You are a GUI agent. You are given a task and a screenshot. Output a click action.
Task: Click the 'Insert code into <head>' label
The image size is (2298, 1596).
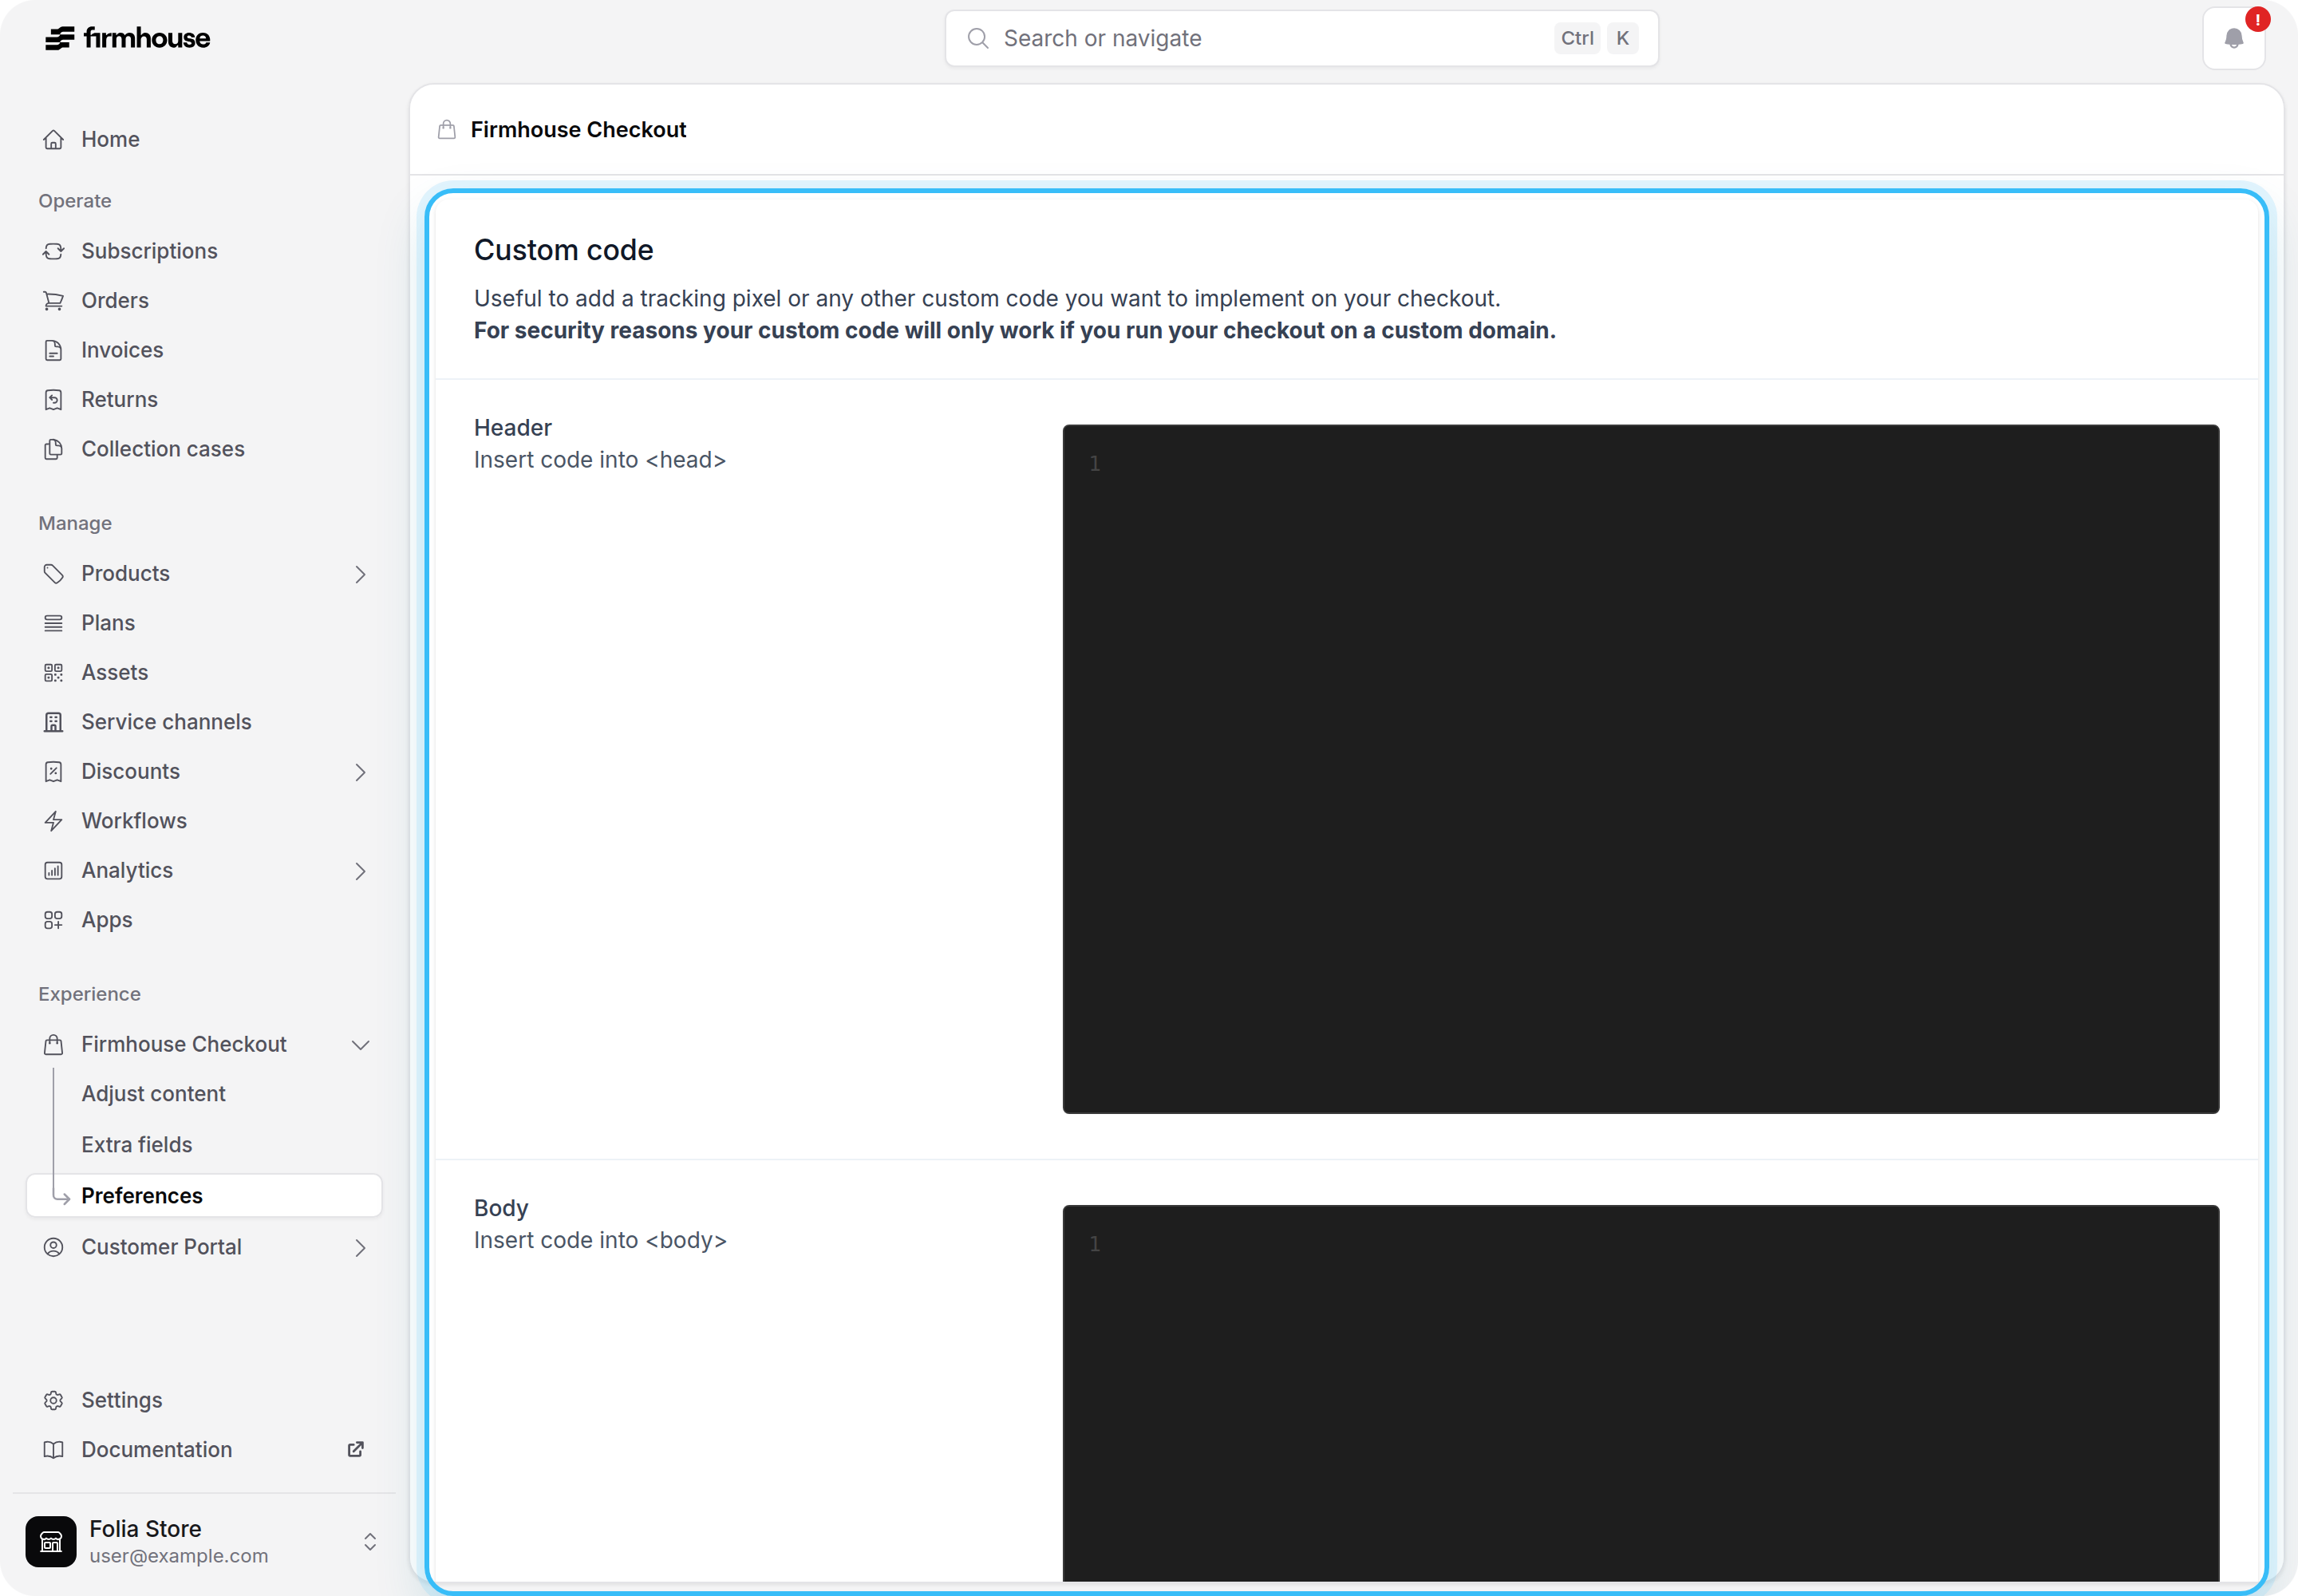pos(599,460)
